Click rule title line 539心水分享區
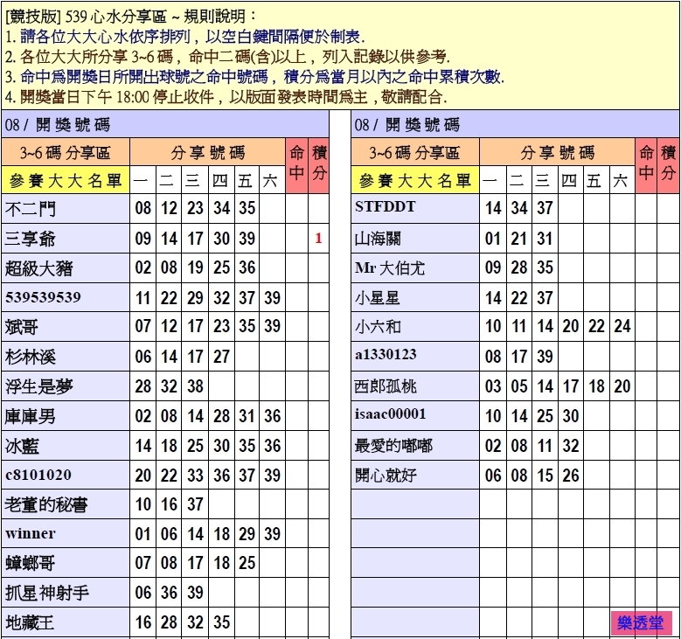The width and height of the screenshot is (681, 639). (x=131, y=17)
